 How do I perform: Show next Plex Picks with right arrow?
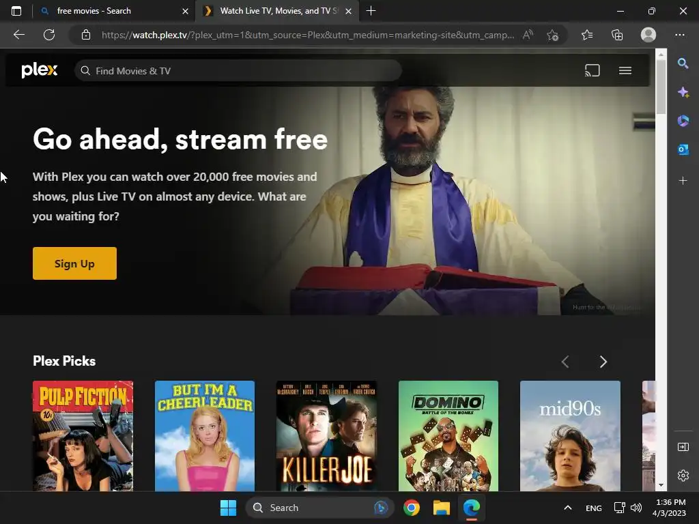point(603,362)
